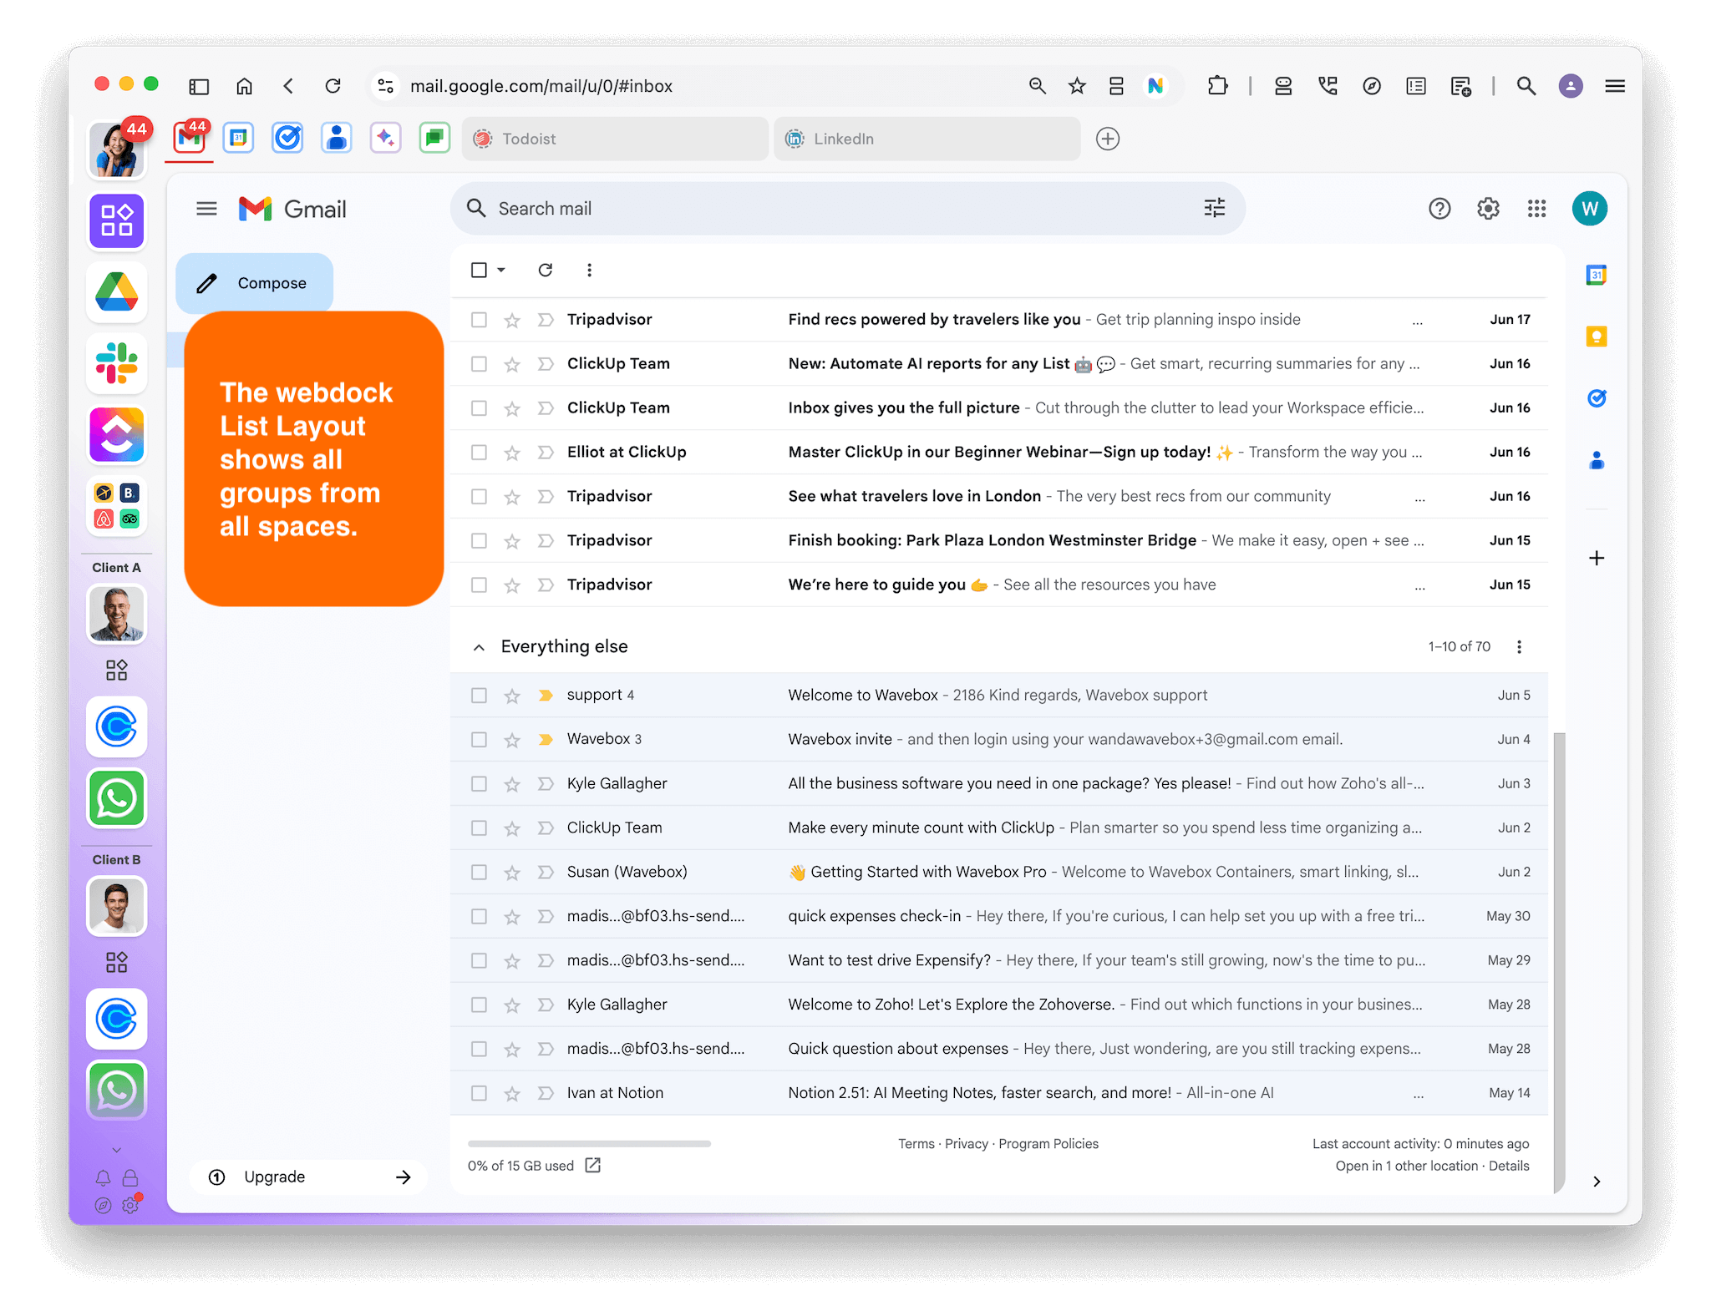Select the Gmail tab icon with 44 badge
Image resolution: width=1711 pixels, height=1316 pixels.
pyautogui.click(x=190, y=139)
